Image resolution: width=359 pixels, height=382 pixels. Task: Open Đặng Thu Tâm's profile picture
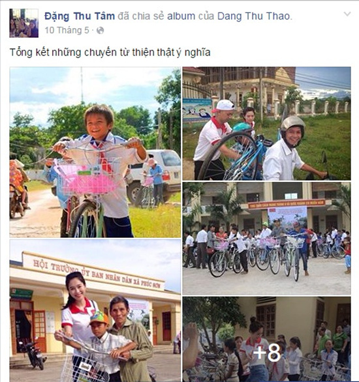coord(24,23)
